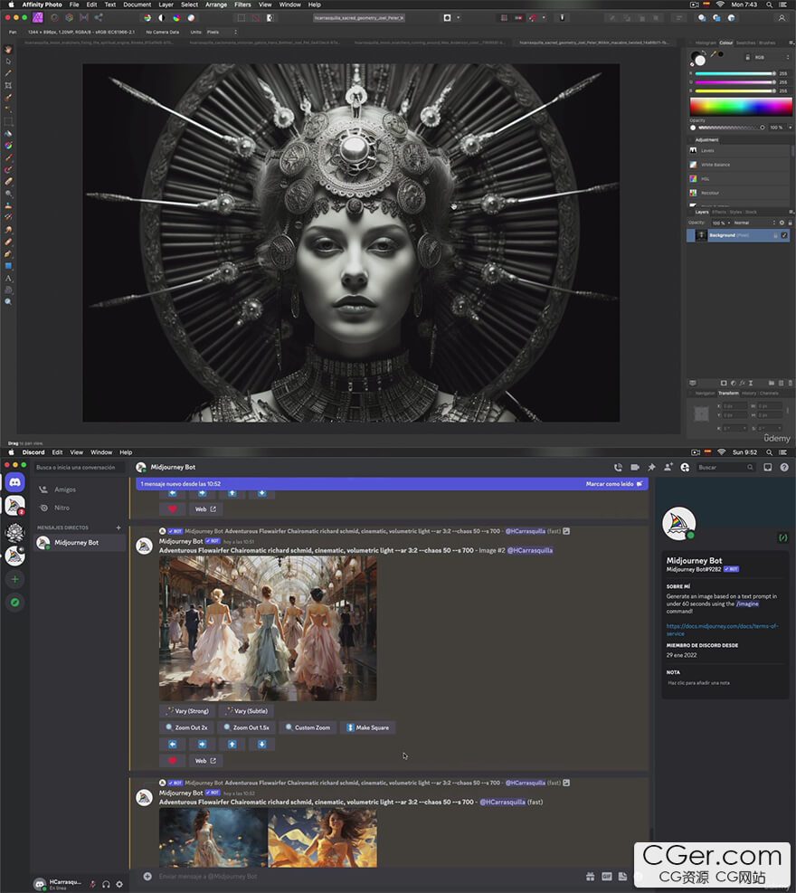Open the Image #2 ballroom thumbnail
The height and width of the screenshot is (893, 796).
(268, 629)
